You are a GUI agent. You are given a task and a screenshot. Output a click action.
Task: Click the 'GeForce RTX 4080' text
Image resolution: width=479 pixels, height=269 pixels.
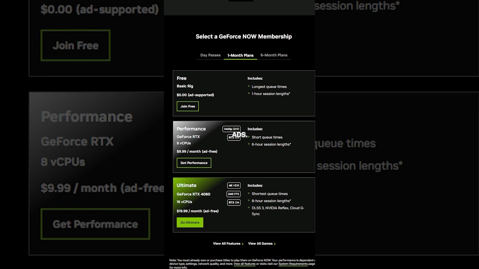tap(193, 194)
